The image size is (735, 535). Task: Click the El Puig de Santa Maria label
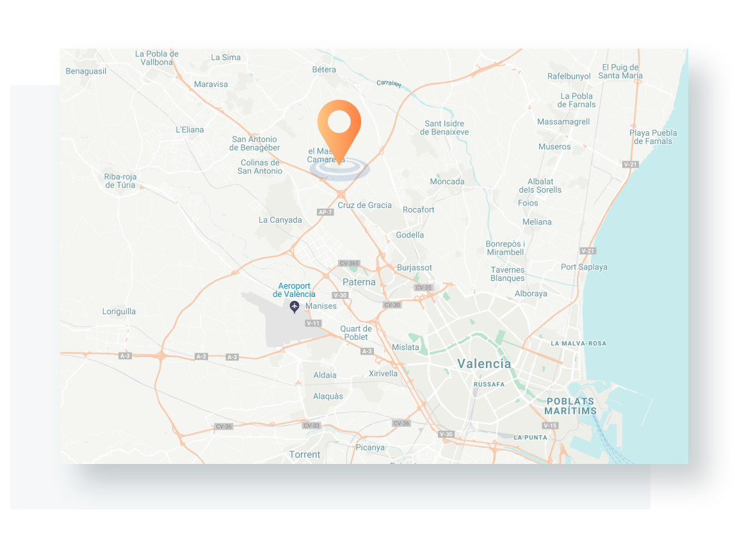tap(620, 71)
